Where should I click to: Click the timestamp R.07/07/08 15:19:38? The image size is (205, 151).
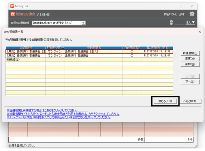[x=157, y=52]
